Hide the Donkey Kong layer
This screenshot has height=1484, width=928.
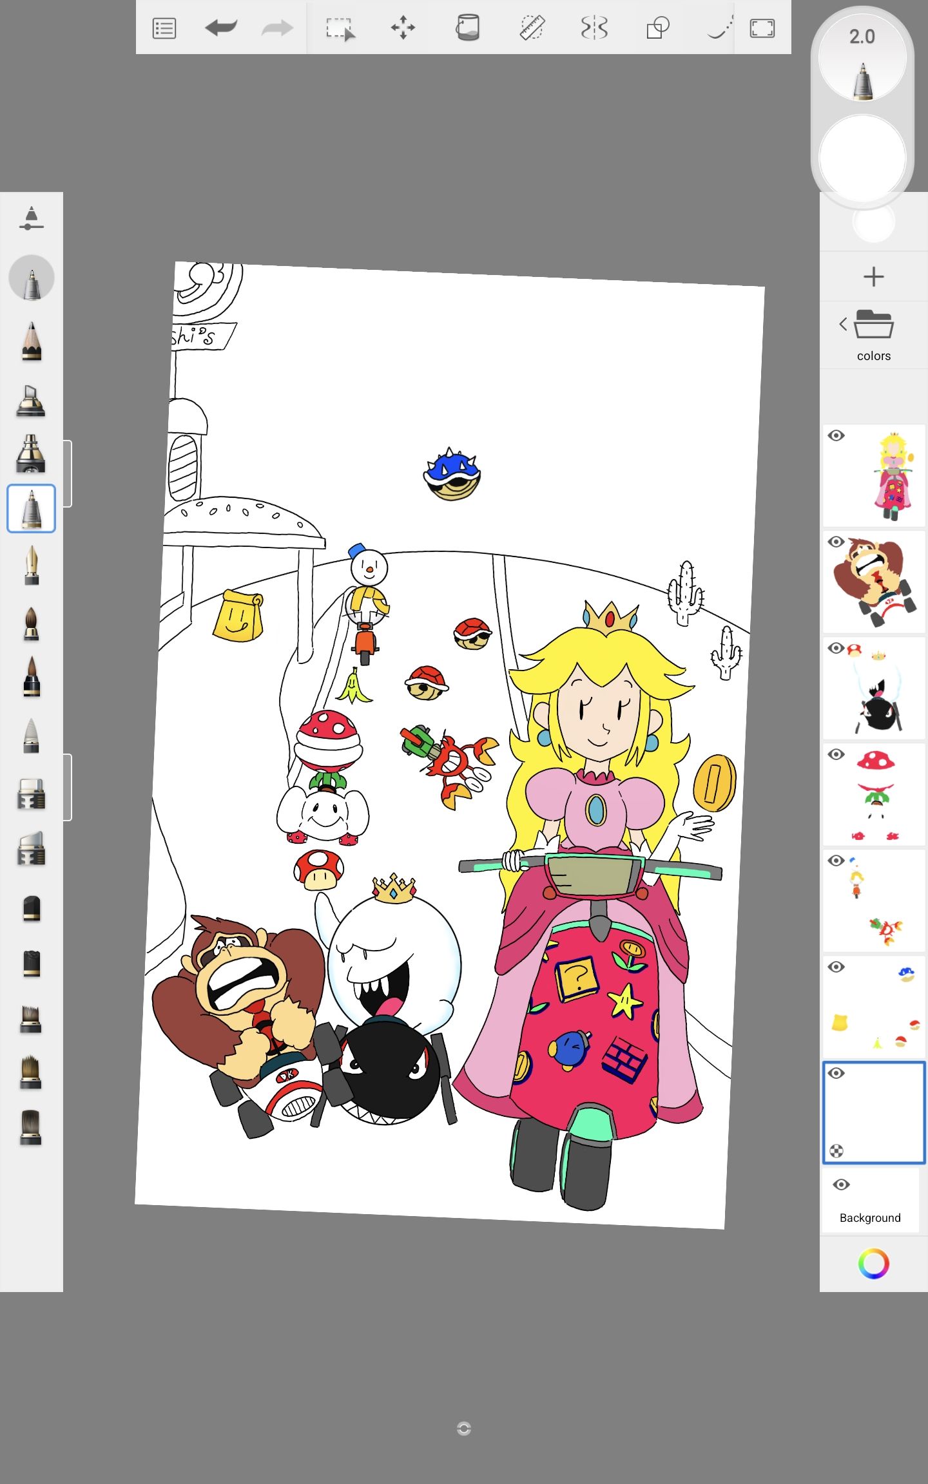click(836, 542)
